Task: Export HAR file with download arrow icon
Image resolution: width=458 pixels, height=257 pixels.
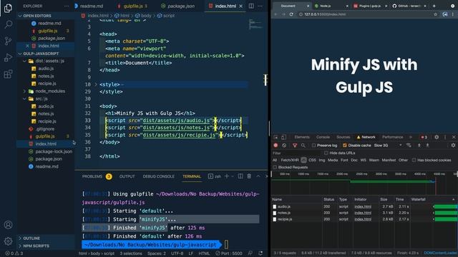Action: coord(427,145)
